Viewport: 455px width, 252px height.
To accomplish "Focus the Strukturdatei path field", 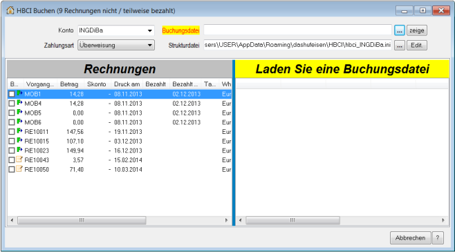I will pos(298,45).
